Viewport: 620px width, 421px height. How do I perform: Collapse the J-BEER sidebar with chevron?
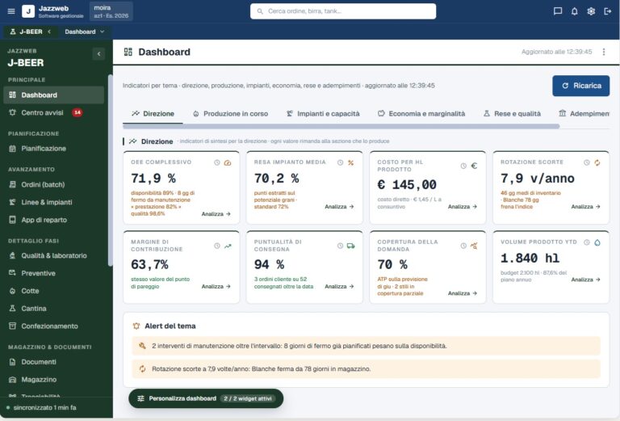[x=98, y=54]
